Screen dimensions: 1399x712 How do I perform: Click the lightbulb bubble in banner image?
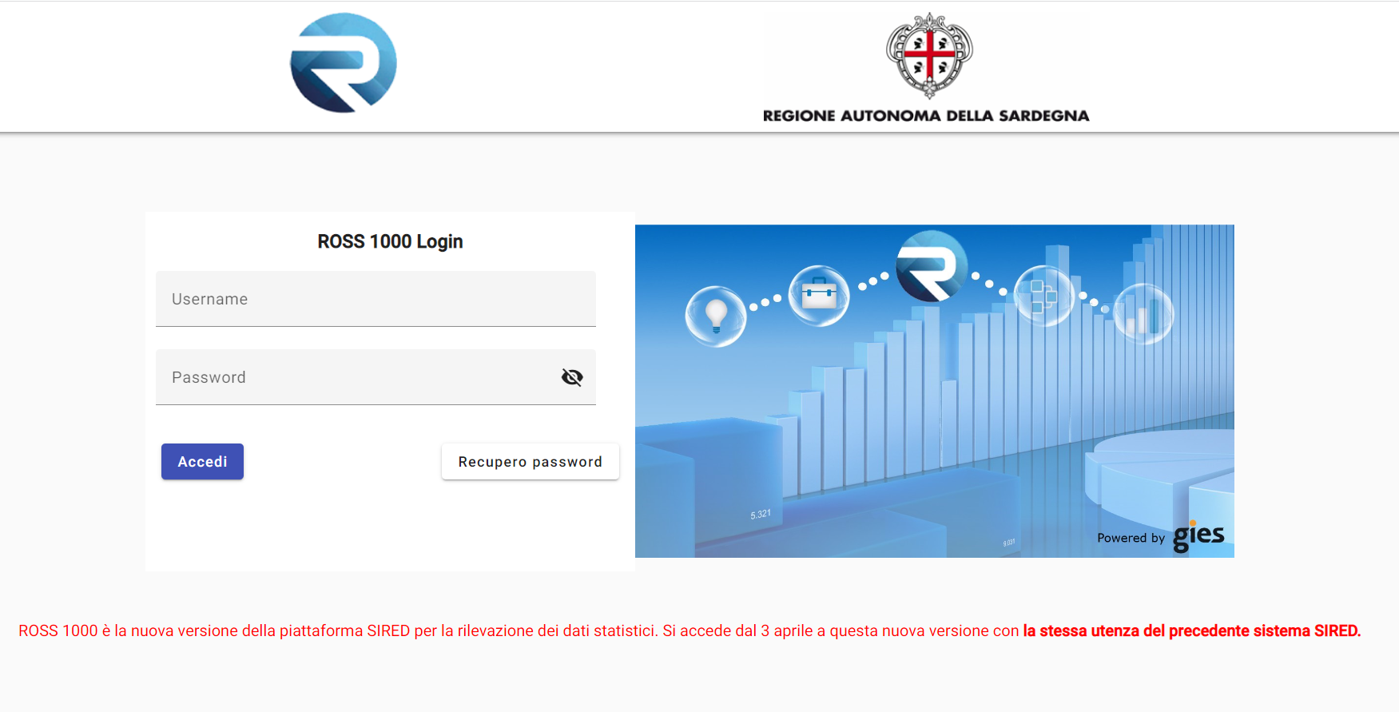tap(716, 316)
